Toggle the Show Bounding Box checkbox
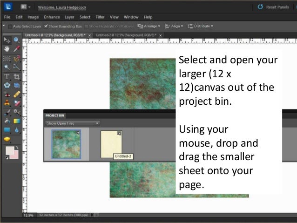Image resolution: width=297 pixels, height=223 pixels. tap(46, 26)
